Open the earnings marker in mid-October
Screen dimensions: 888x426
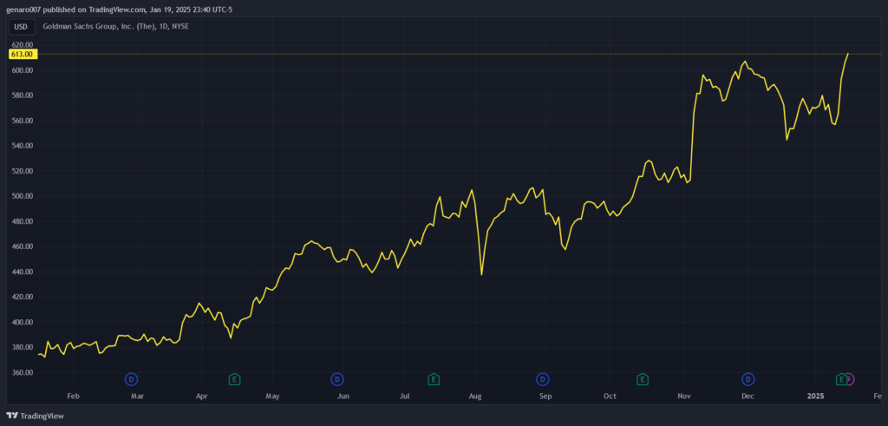[643, 379]
